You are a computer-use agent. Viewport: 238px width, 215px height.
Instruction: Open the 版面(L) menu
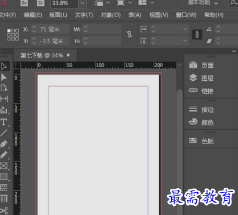(x=58, y=15)
